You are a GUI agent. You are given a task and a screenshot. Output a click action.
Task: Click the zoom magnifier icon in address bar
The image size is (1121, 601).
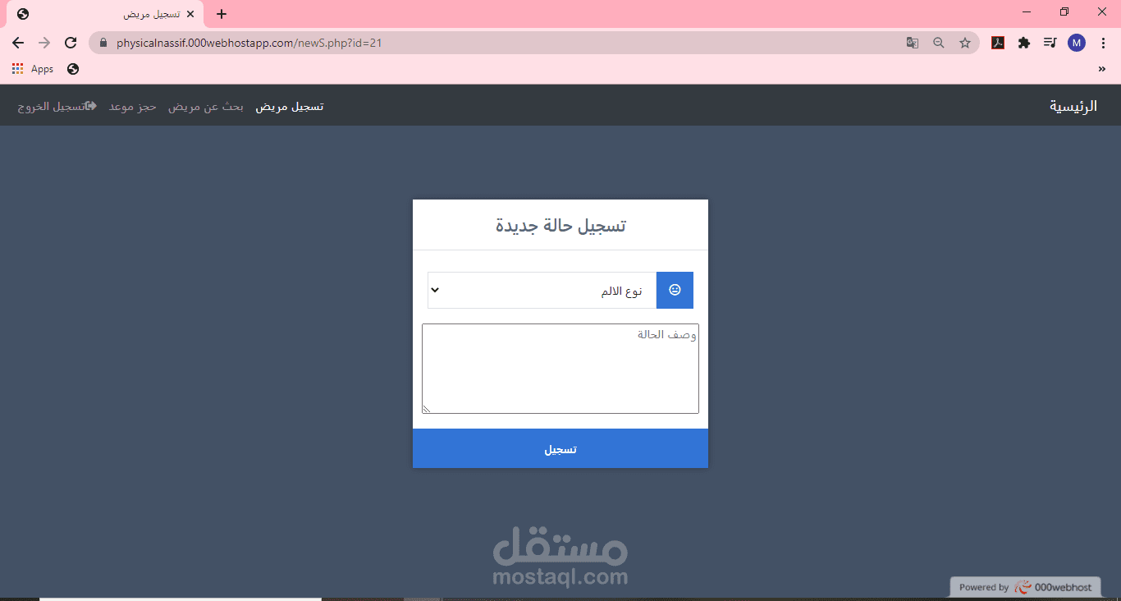(939, 43)
